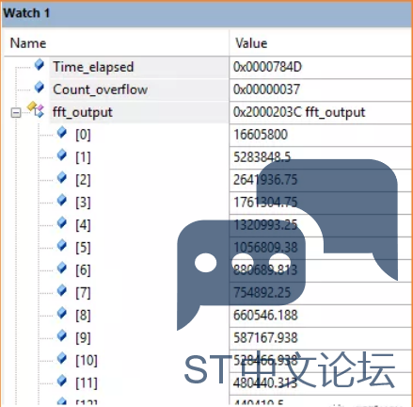This screenshot has width=413, height=407.
Task: Click the icon of element [4]
Action: [62, 223]
